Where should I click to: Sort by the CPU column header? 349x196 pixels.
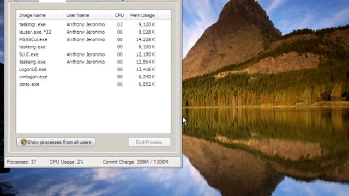[119, 15]
